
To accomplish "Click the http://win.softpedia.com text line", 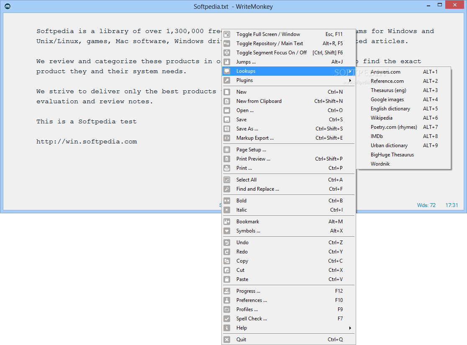I will pos(87,142).
